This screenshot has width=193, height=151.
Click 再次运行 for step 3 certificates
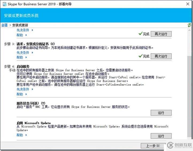point(161,56)
